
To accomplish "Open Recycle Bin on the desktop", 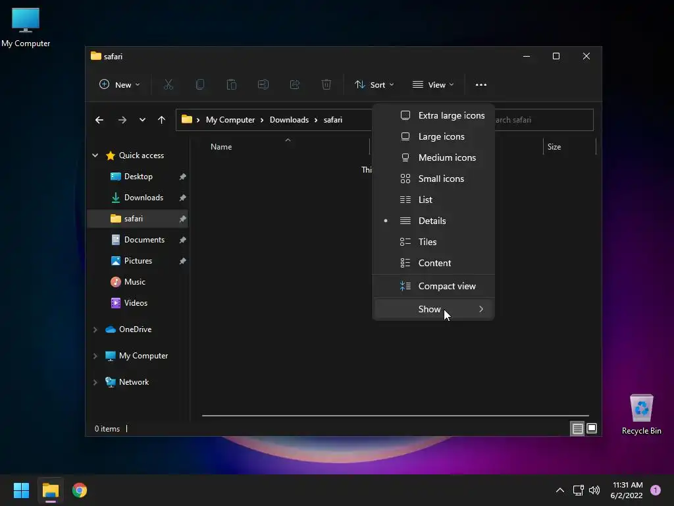I will 641,415.
